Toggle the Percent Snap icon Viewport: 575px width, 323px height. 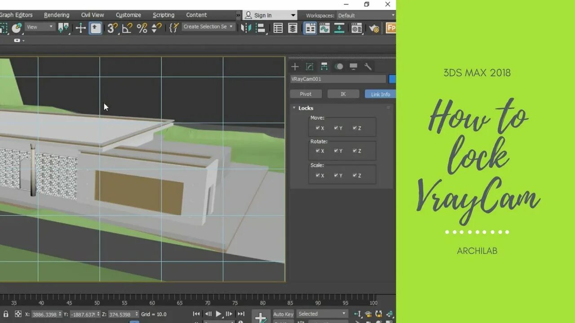pyautogui.click(x=142, y=28)
